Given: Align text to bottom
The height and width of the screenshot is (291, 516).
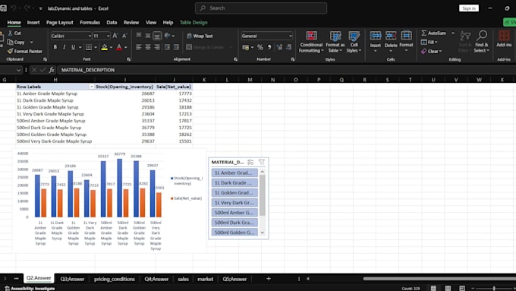Looking at the screenshot, I should [157, 36].
